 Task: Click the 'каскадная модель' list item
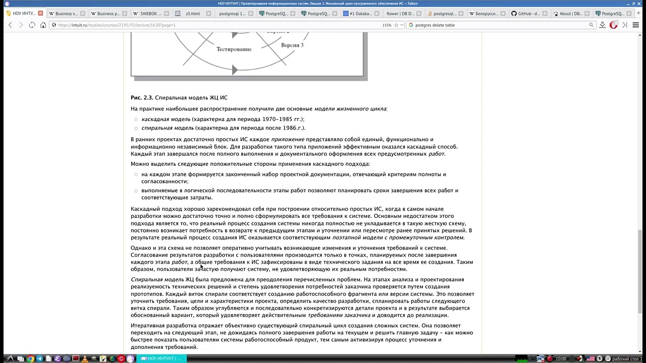point(166,119)
